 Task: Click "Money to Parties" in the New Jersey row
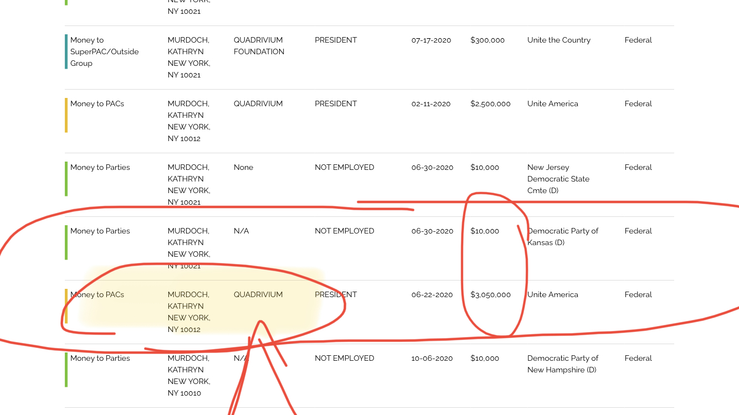pyautogui.click(x=100, y=168)
